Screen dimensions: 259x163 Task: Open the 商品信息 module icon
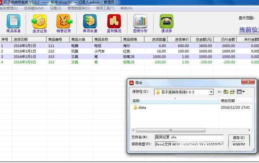(14, 23)
